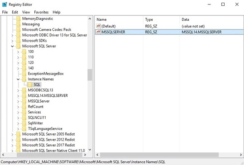Select the Microsoft SQL Server 2012 Redist key
The image size is (244, 165).
pyautogui.click(x=48, y=140)
